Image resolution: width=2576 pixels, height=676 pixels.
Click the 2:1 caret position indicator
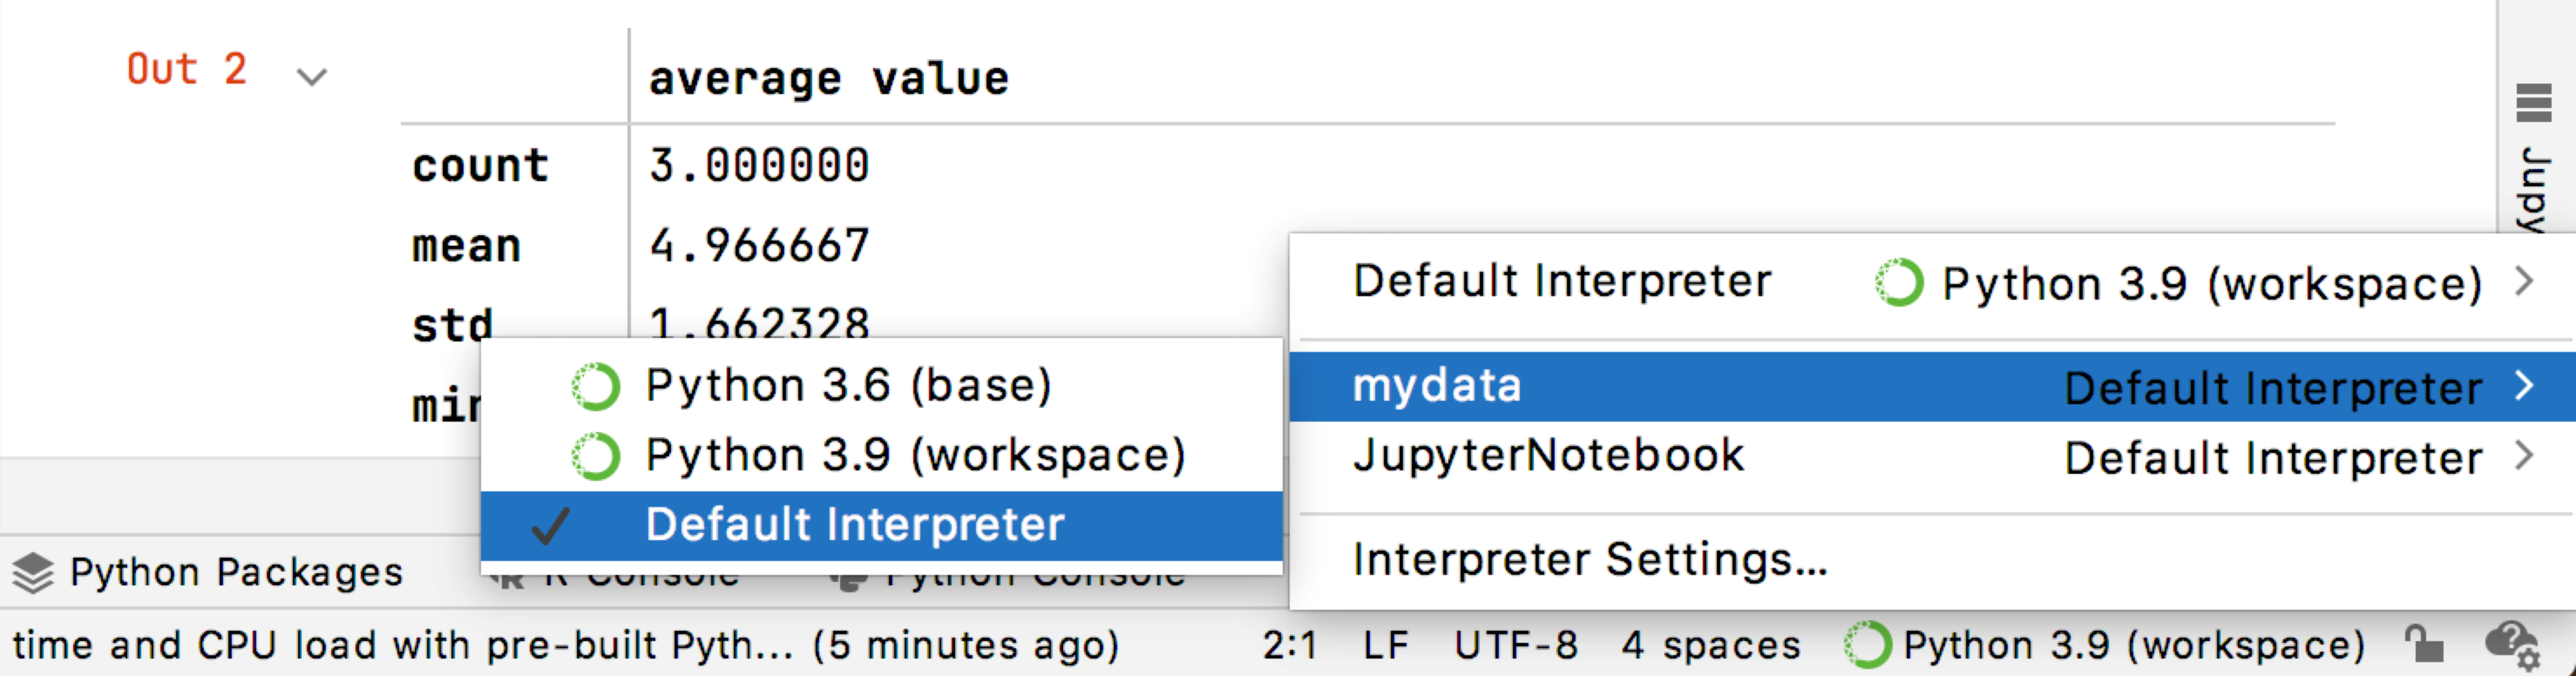pos(1290,645)
